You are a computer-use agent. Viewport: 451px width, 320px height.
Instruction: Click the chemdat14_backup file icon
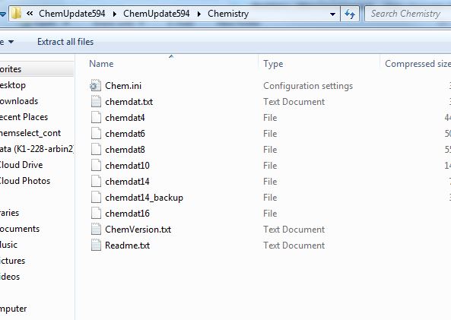point(96,197)
